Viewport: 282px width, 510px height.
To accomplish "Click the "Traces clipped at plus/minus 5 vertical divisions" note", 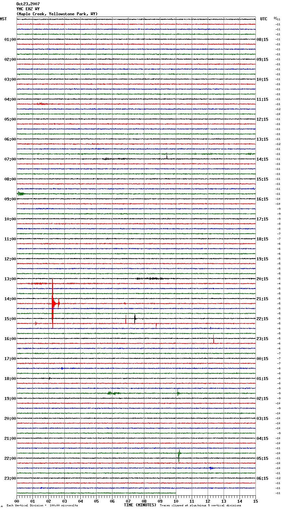I will pos(200,506).
